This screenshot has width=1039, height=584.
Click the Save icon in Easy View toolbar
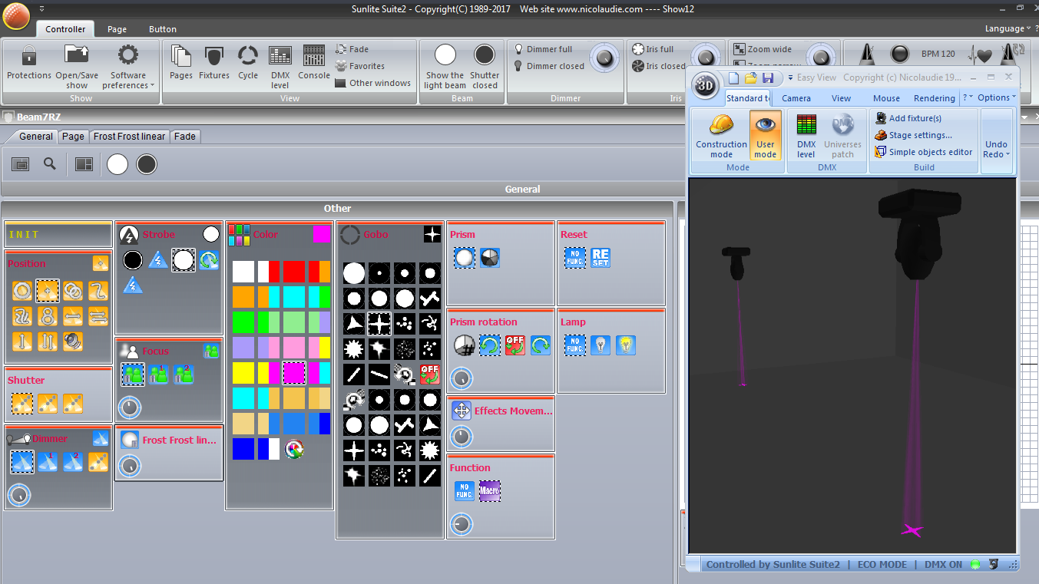click(768, 78)
